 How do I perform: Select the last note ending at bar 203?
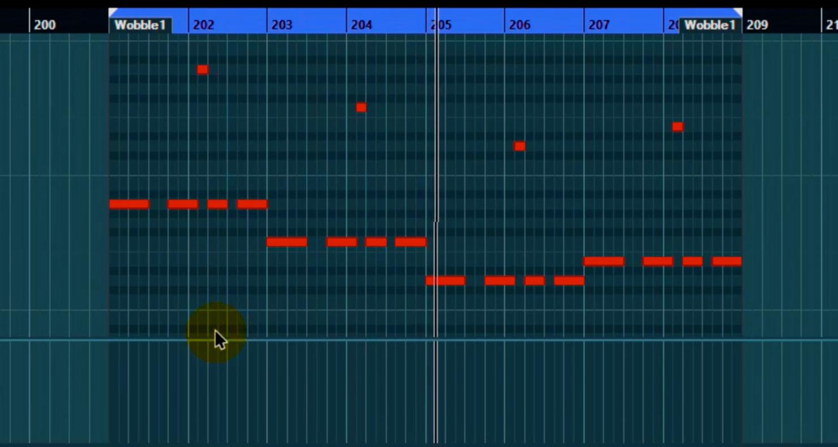(x=252, y=204)
